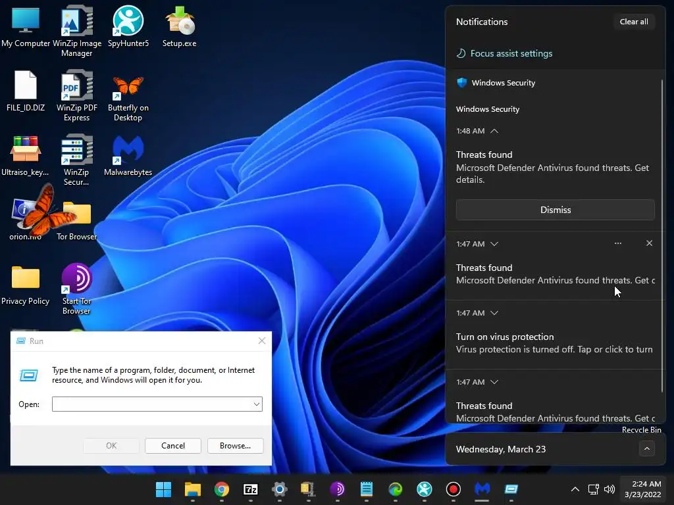Screen dimensions: 674x505
Task: Click the network tray icon
Action: 594,489
